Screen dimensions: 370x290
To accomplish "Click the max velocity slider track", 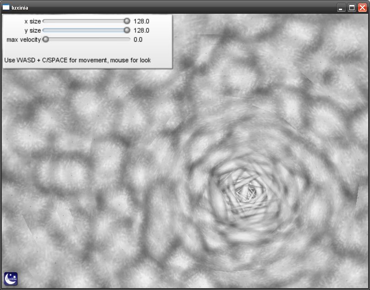I will click(x=87, y=39).
